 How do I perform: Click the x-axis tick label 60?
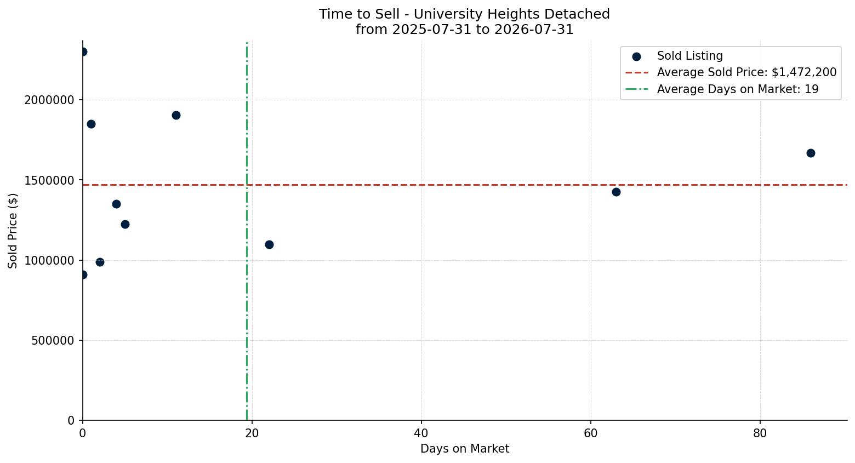pyautogui.click(x=591, y=433)
